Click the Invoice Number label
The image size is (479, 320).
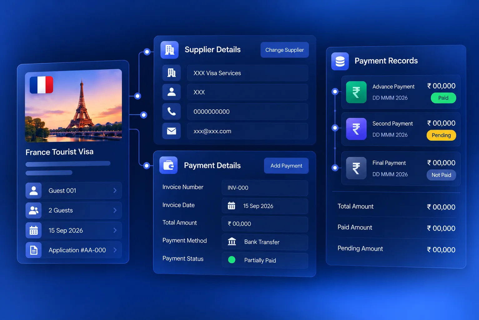pos(183,187)
